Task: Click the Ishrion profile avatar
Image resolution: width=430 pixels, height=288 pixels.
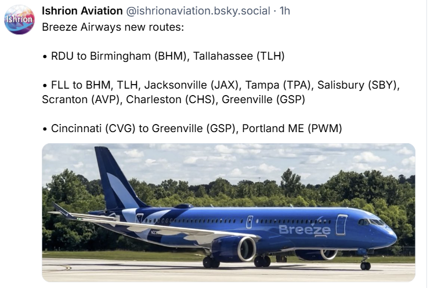Action: (19, 20)
